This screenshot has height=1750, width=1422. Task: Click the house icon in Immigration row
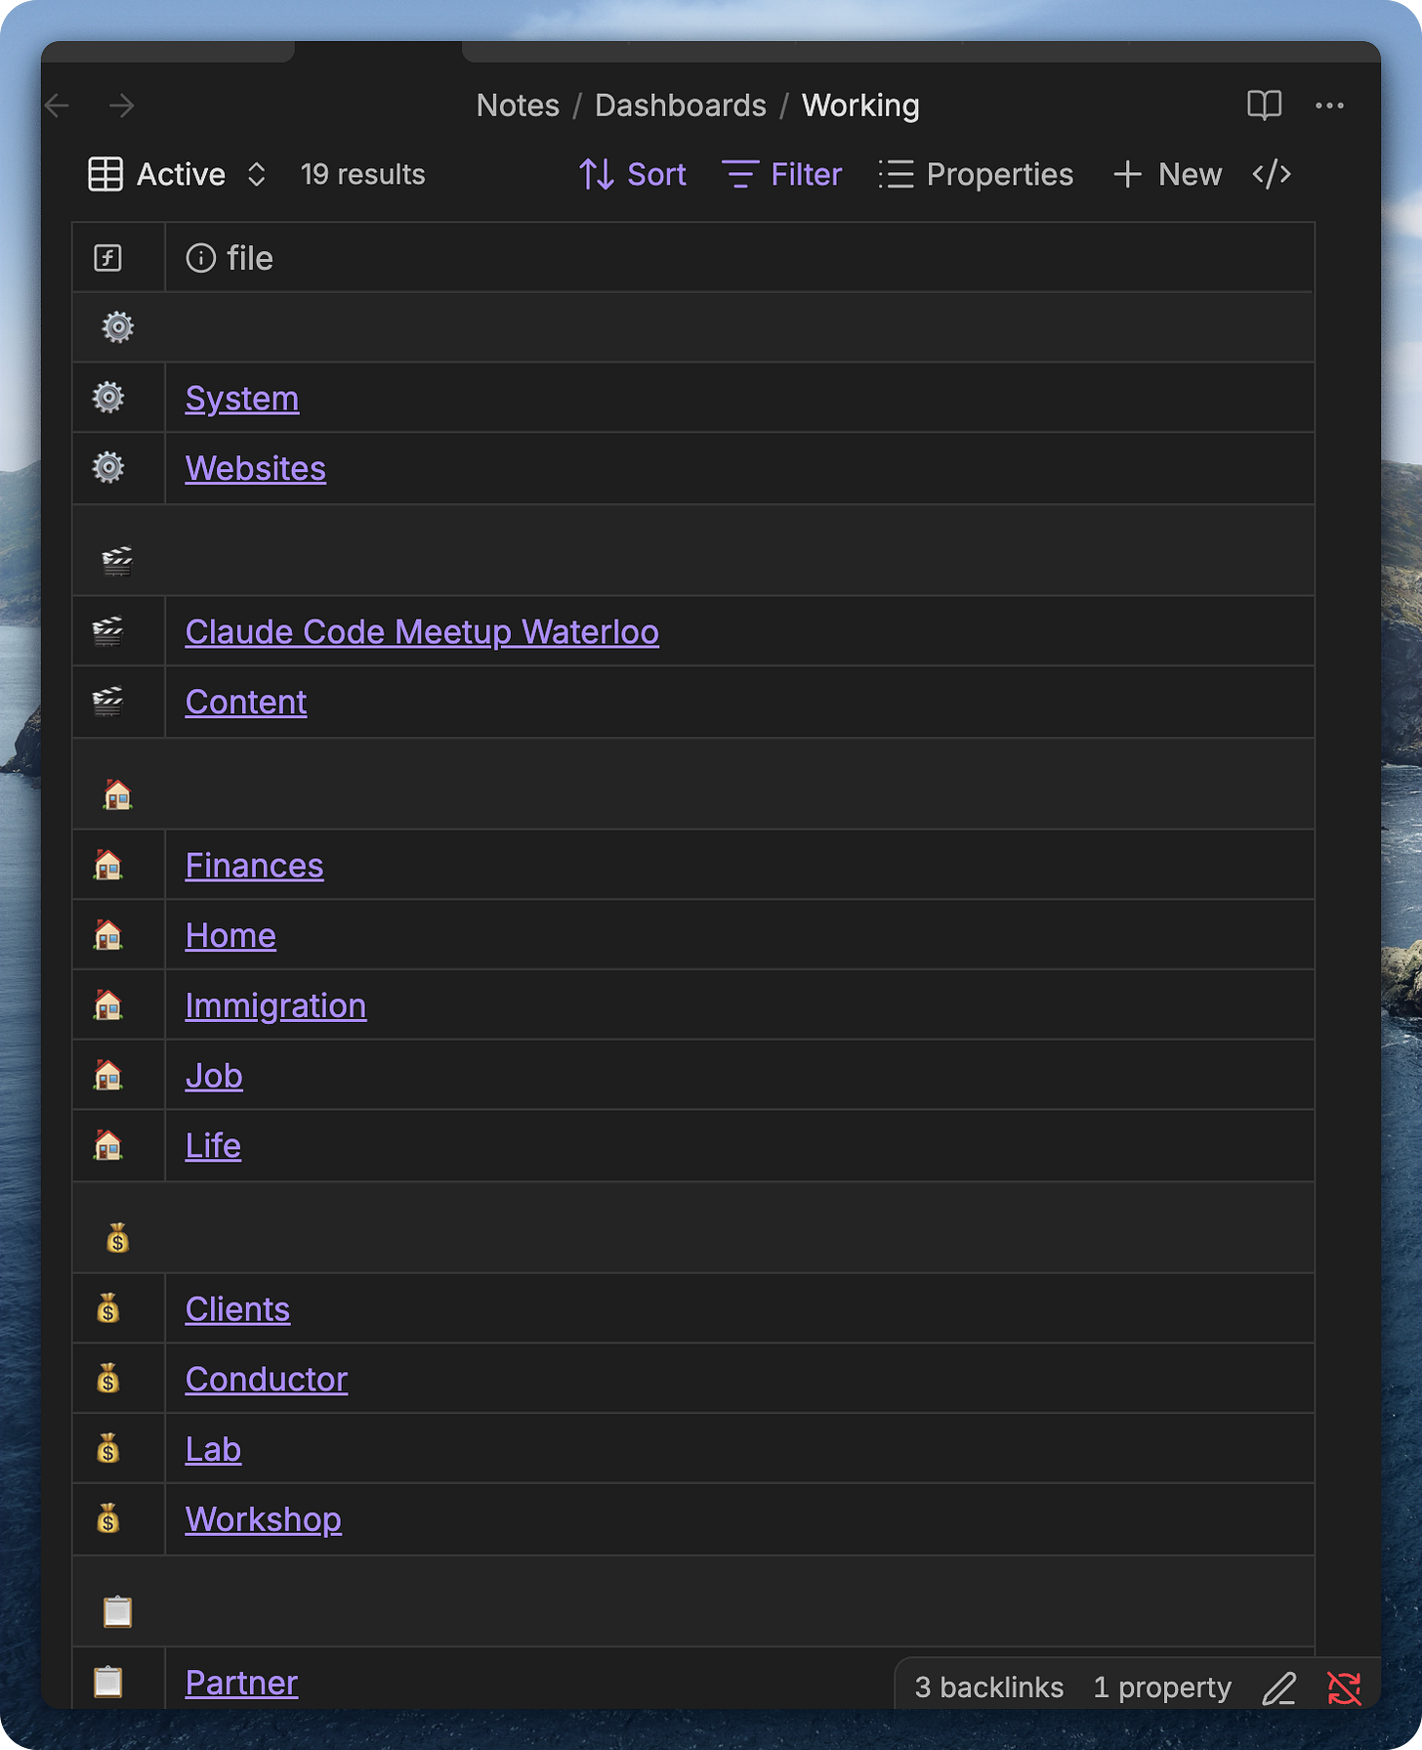tap(108, 1005)
